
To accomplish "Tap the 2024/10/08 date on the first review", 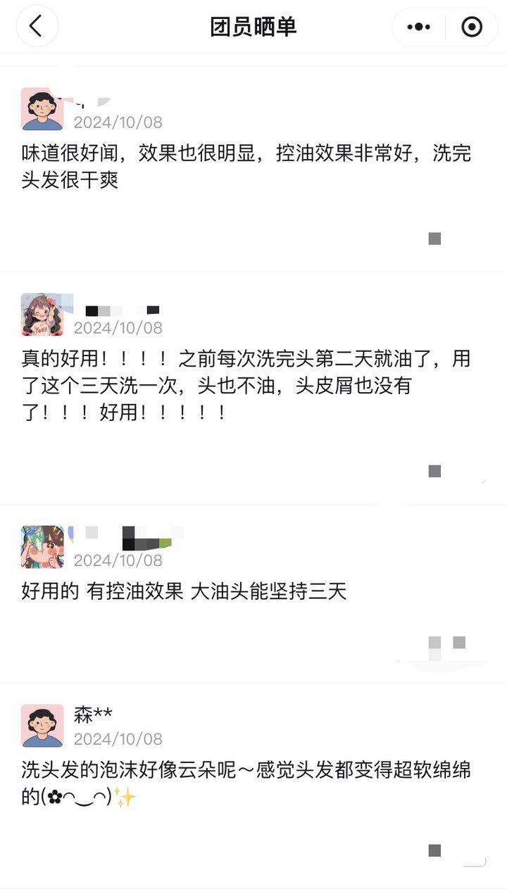I will click(118, 122).
